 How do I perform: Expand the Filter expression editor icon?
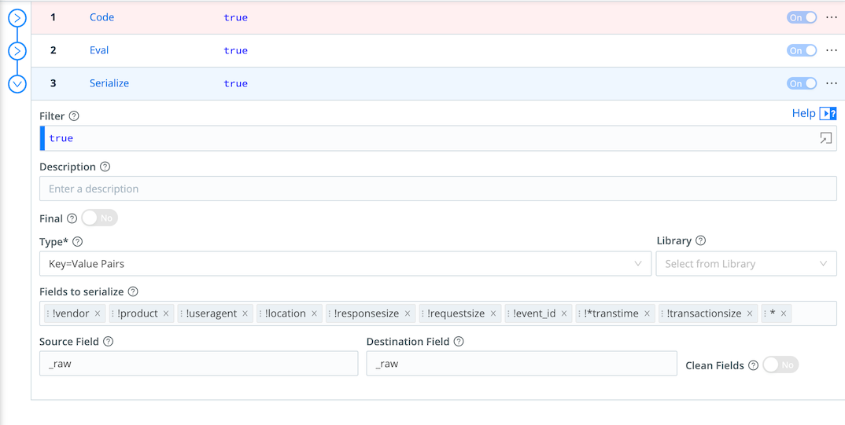point(825,138)
